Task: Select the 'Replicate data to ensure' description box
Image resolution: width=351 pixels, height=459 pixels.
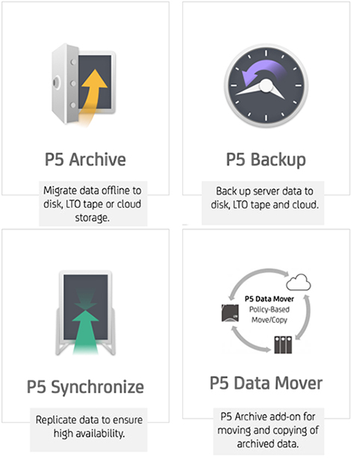Action: (89, 430)
